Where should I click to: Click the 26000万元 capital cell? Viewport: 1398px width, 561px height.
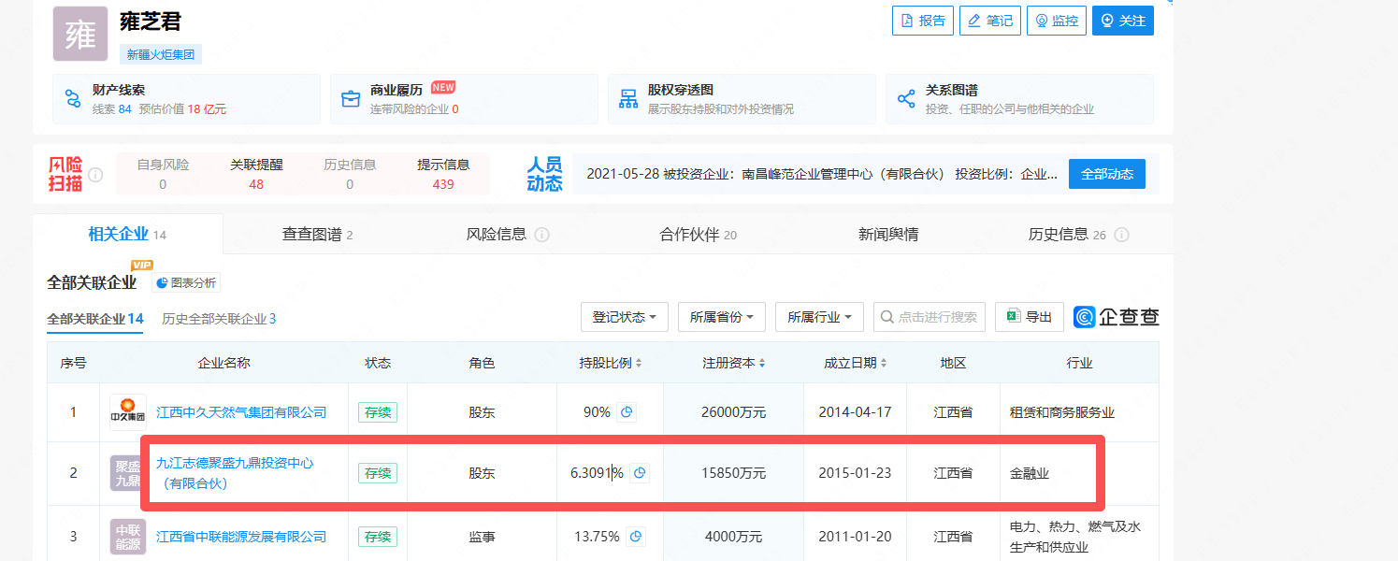(x=734, y=412)
